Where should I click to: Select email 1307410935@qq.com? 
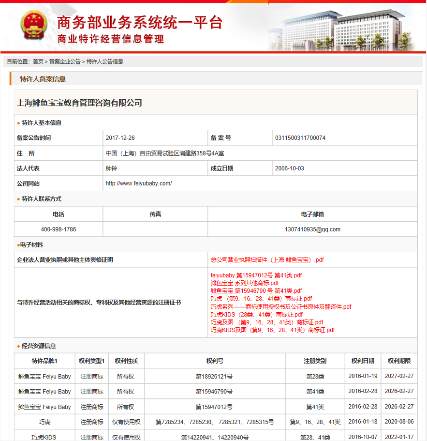(x=312, y=229)
